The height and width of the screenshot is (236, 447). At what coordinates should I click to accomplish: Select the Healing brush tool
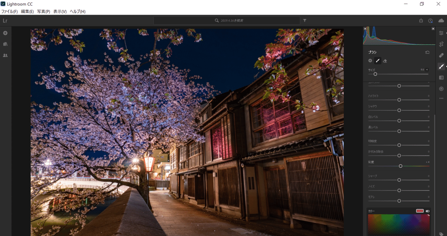441,55
